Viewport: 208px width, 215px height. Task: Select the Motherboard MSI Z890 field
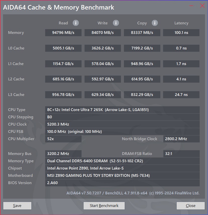122,175
